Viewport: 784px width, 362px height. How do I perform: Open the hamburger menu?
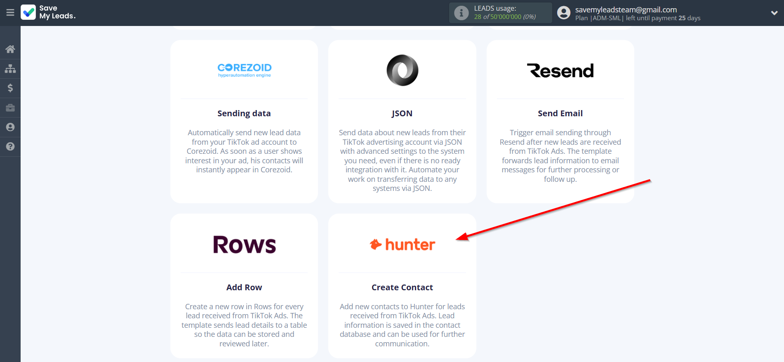(x=10, y=13)
